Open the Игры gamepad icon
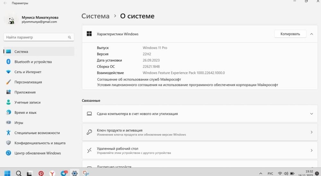This screenshot has height=176, width=321. tap(8, 122)
